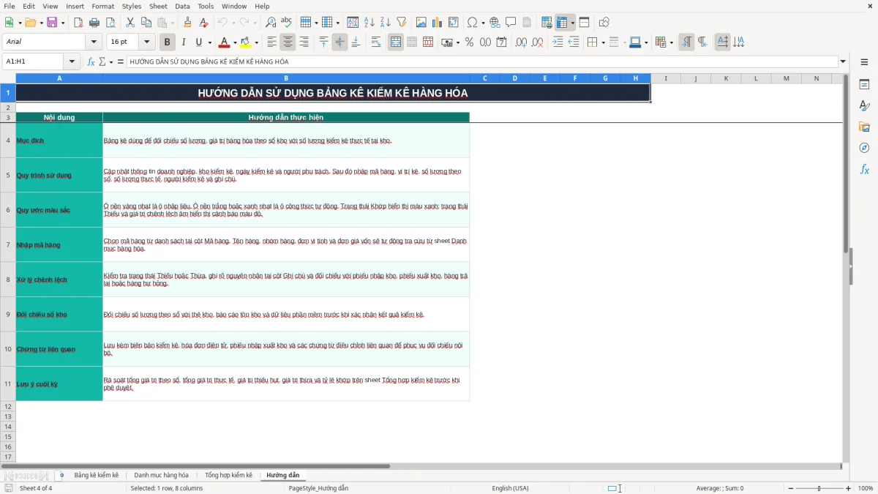
Task: Switch to Bảng kê kiểm kê sheet
Action: (x=96, y=476)
